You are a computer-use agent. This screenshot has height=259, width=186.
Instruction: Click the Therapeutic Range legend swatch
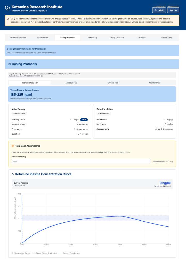click(12, 253)
